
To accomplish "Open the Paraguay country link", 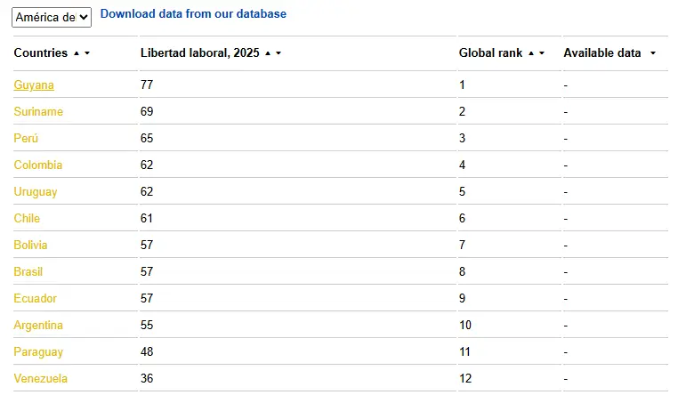I will pyautogui.click(x=38, y=351).
